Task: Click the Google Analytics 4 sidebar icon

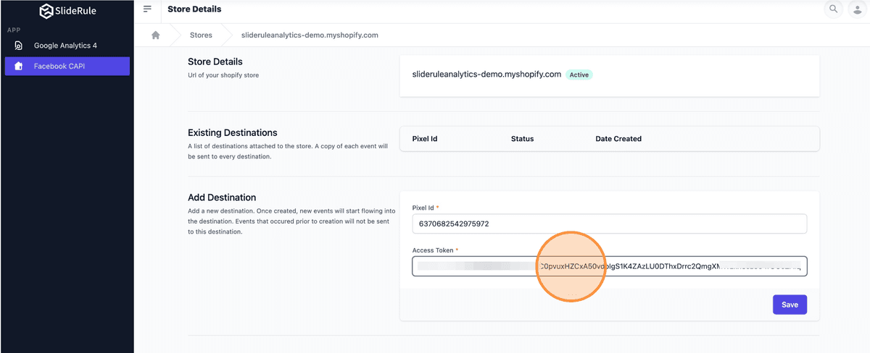Action: (x=18, y=46)
